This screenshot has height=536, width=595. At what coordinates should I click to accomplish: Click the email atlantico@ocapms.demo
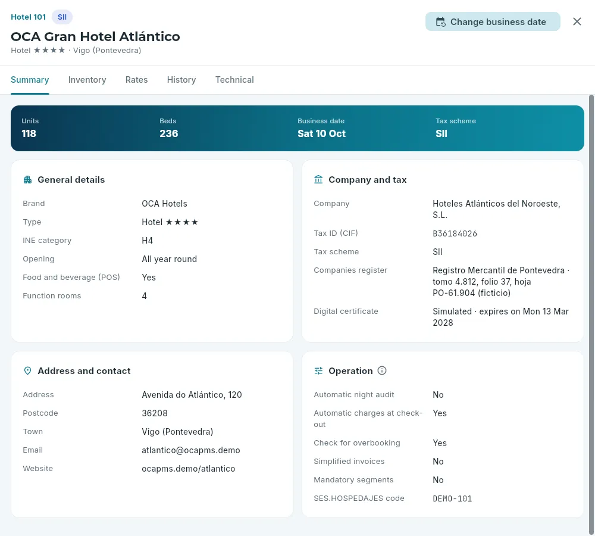click(191, 450)
